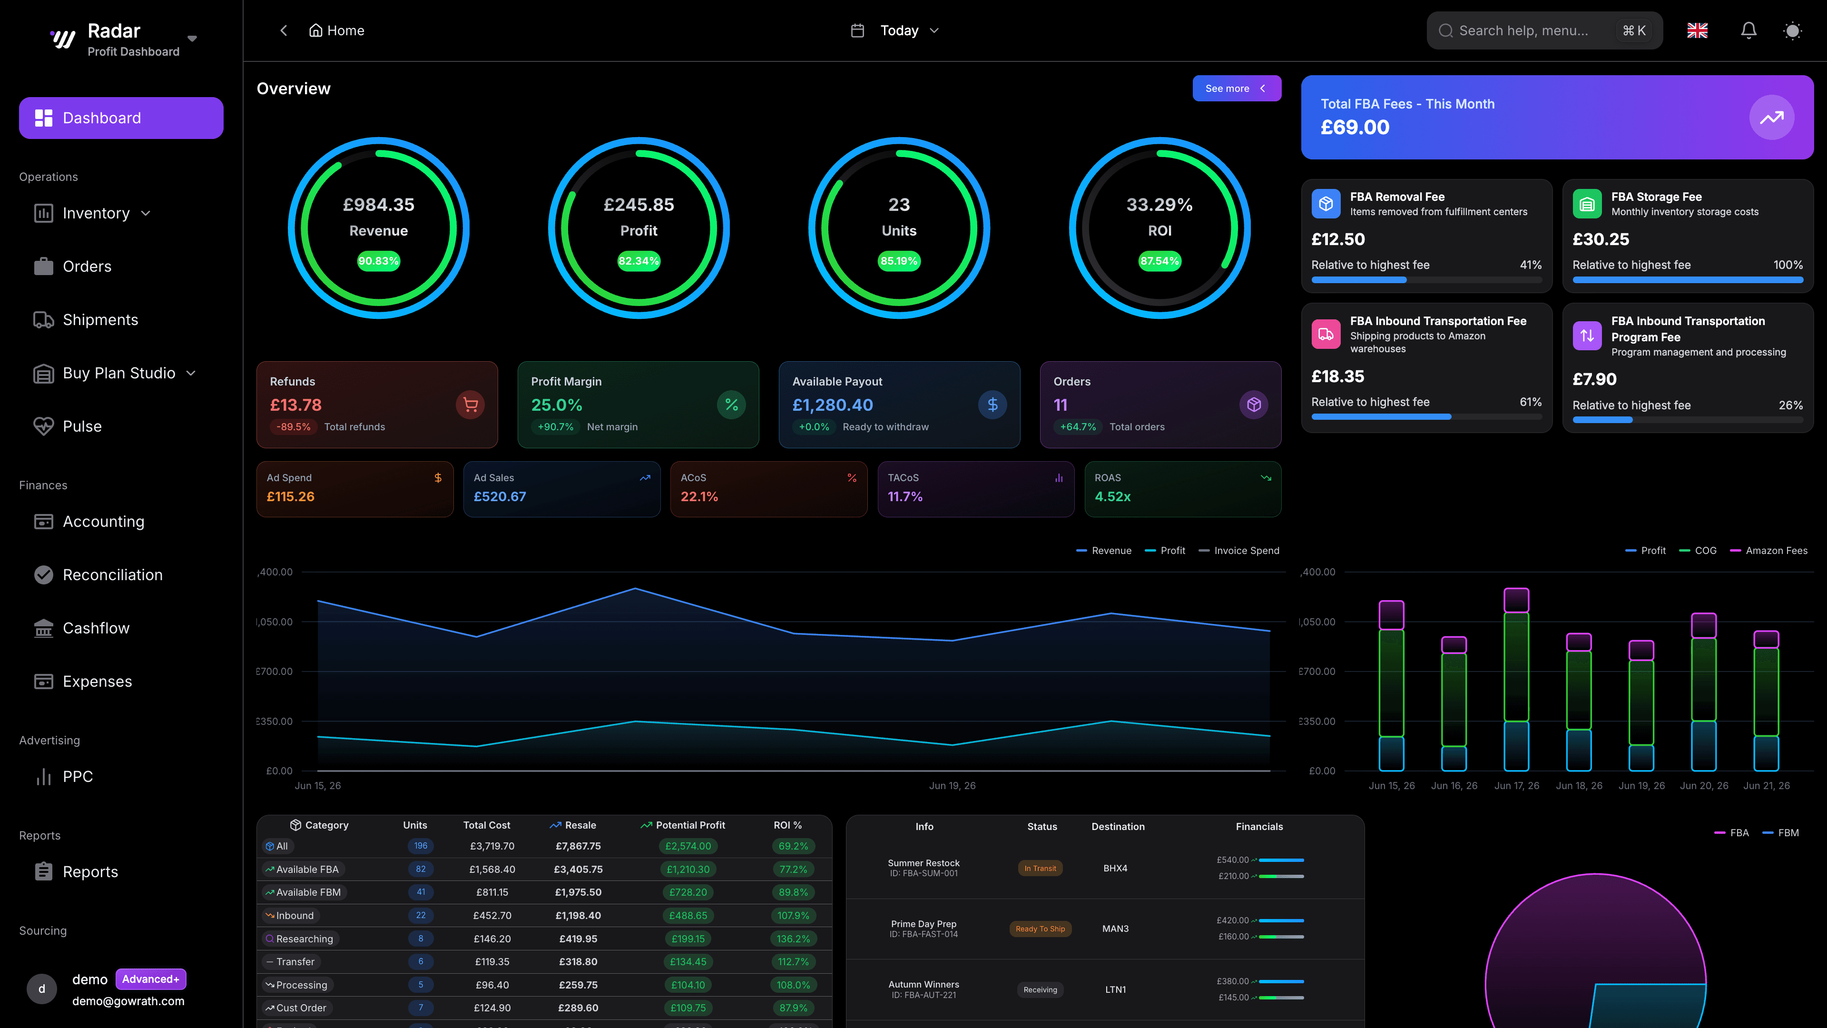Click the Program Fee 26% progress bar

(x=1687, y=420)
